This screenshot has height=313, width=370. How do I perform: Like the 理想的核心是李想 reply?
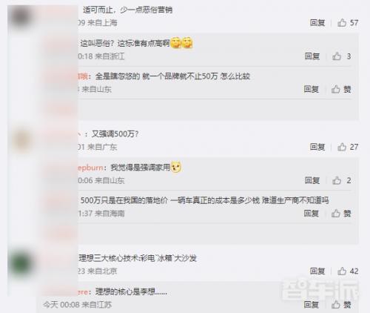[341, 305]
